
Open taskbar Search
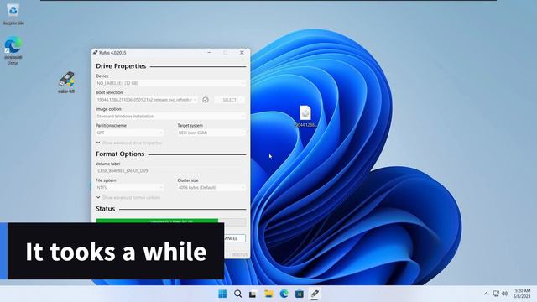coord(237,294)
